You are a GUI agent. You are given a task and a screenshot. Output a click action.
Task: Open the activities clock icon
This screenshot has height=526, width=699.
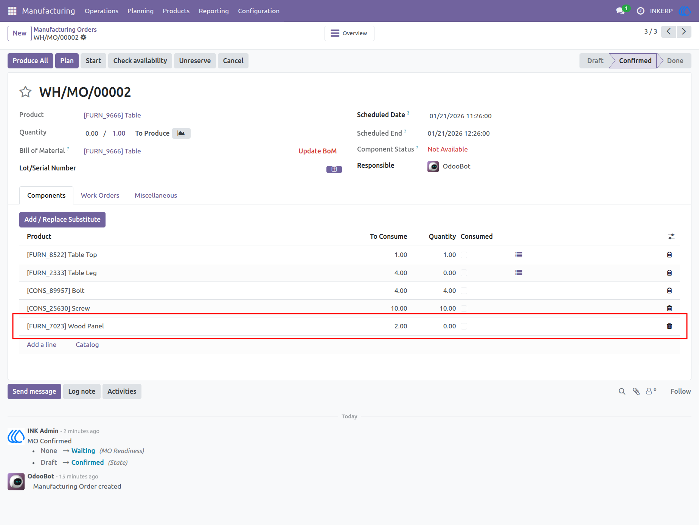coord(640,11)
